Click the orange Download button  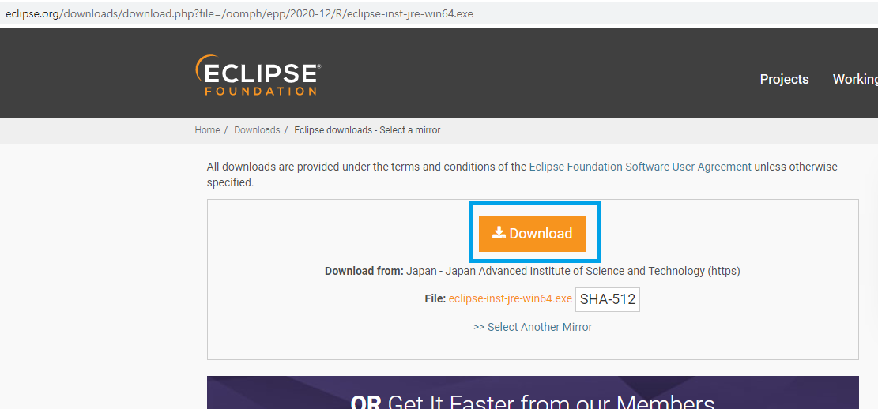pyautogui.click(x=533, y=233)
